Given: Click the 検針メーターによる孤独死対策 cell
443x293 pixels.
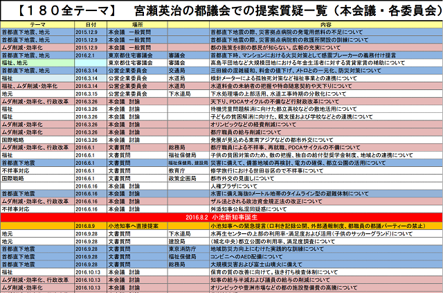Looking at the screenshot, I should 326,78.
